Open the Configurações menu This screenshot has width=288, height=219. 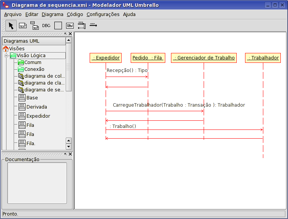pos(103,14)
